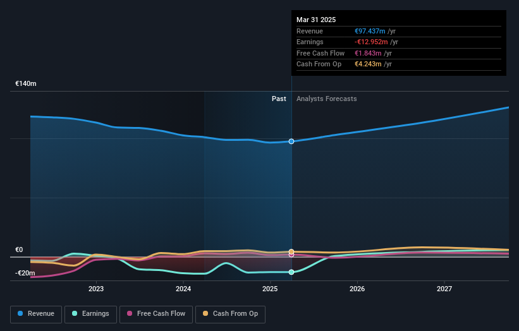Click the -€12.952m earnings value
The image size is (519, 331).
pyautogui.click(x=371, y=42)
